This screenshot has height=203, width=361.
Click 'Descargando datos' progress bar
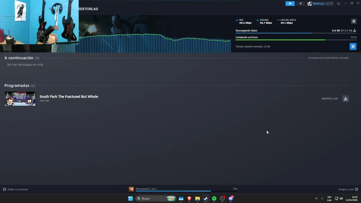296,33
